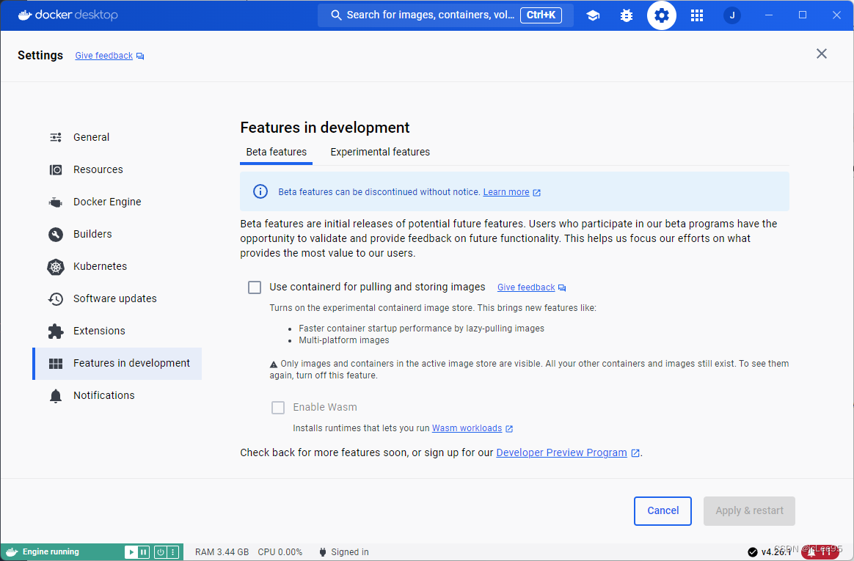Switch to the Experimental features tab

click(380, 153)
